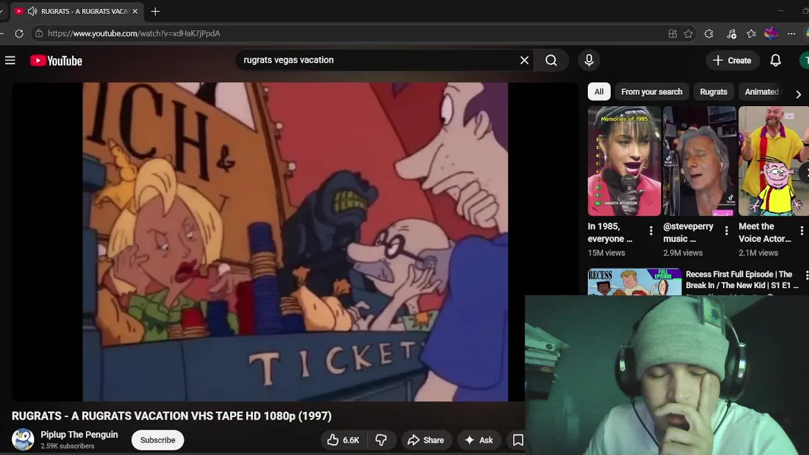Open options for Recess First Full Episode

click(806, 276)
